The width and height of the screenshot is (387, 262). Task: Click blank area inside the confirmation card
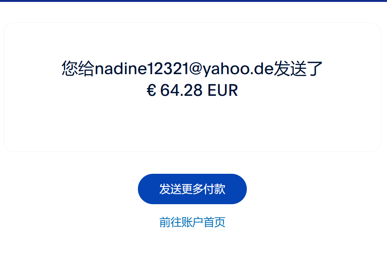(192, 123)
